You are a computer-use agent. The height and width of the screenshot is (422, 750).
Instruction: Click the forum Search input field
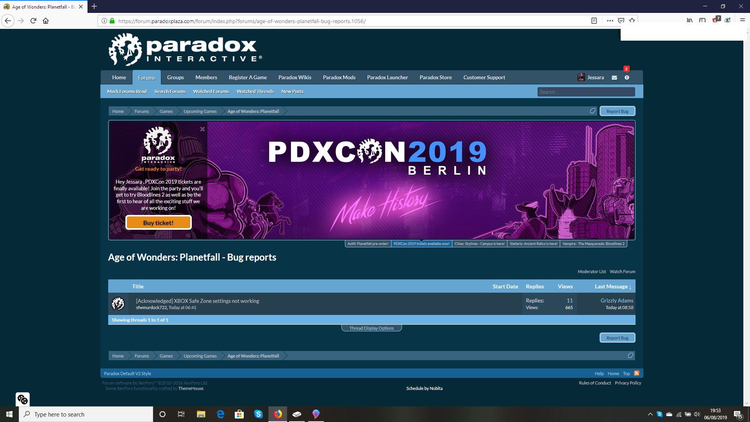click(x=586, y=92)
